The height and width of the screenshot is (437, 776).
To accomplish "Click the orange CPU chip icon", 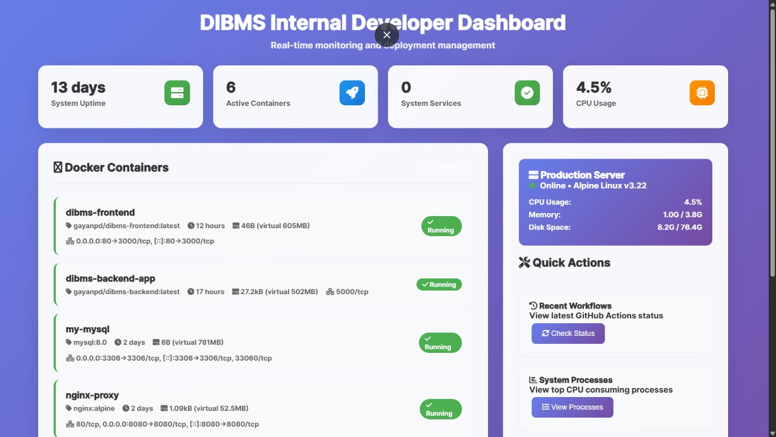I will [x=702, y=93].
